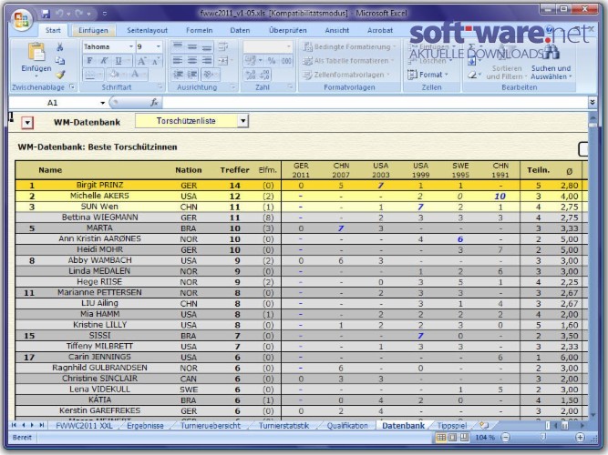Viewport: 608px width, 455px height.
Task: Open the red-bordered dropdown beside WM-Datenbank
Action: 27,123
